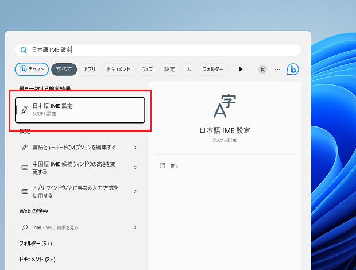Click the large A字 icon in preview pane
The image size is (356, 270).
225,106
